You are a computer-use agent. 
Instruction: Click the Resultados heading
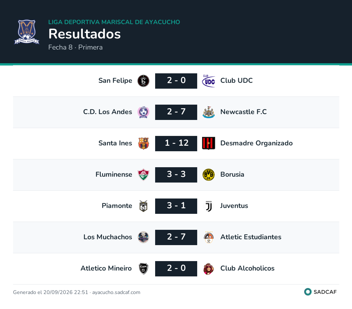pyautogui.click(x=85, y=34)
